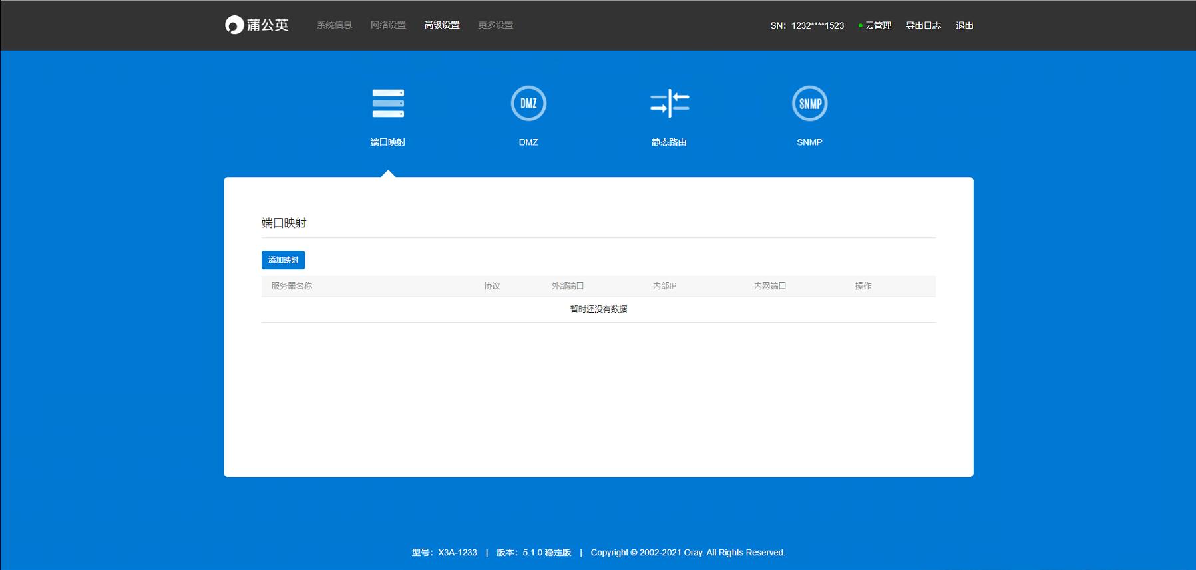Click the 型号: X3A-1233 footer text
The width and height of the screenshot is (1196, 570).
(x=445, y=553)
